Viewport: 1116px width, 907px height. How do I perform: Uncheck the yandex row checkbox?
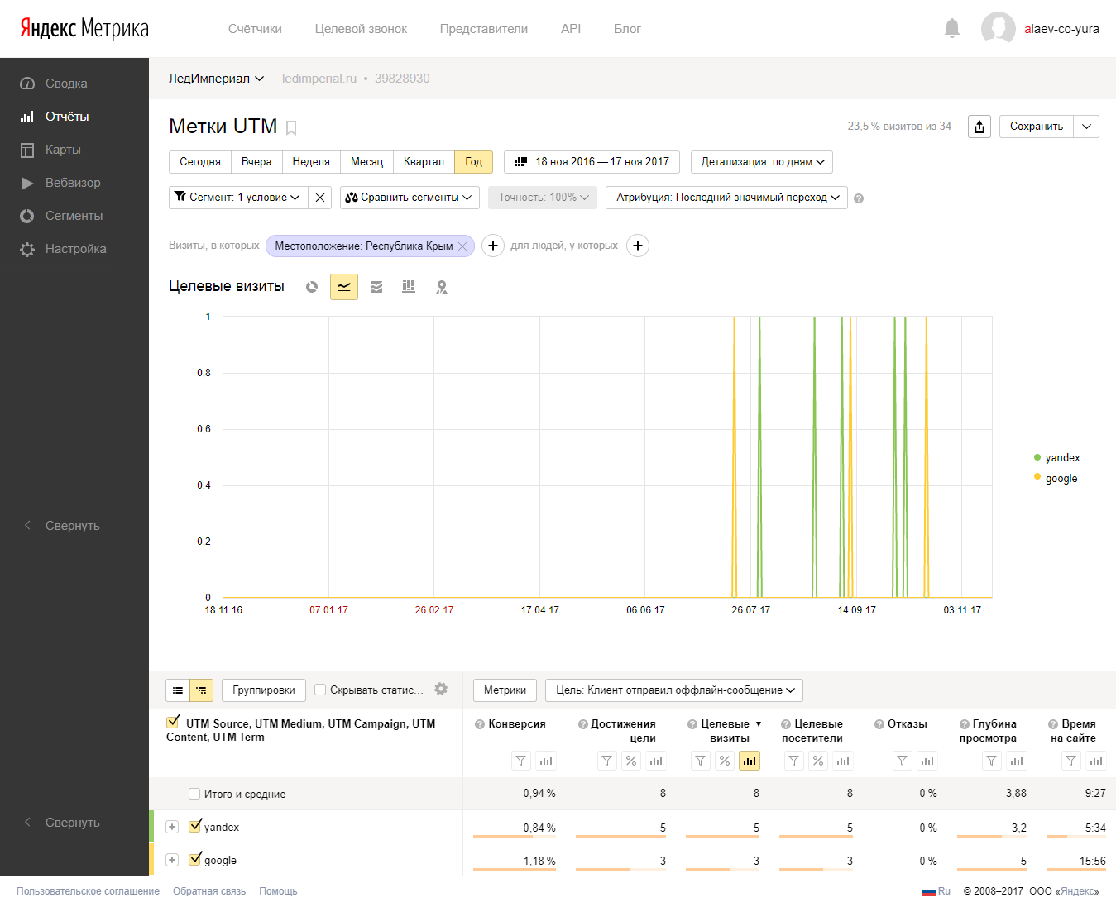pos(195,825)
